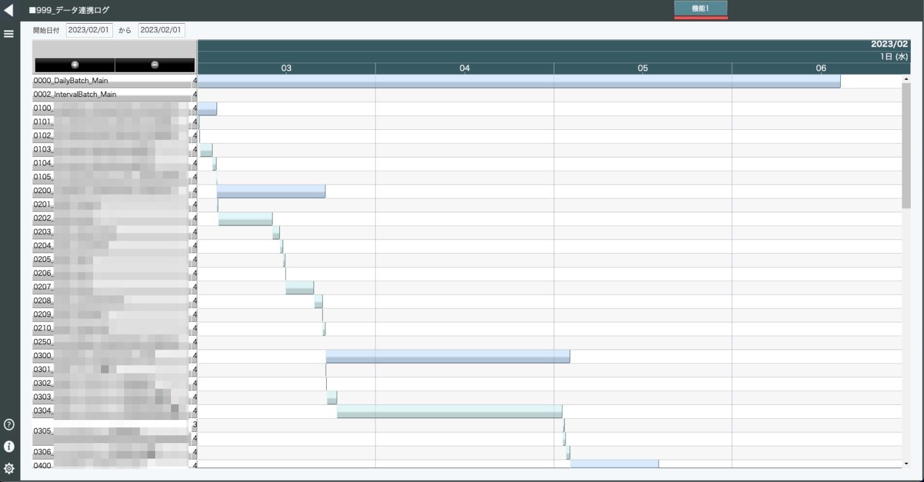Click the 05 hour column header

[x=643, y=69]
